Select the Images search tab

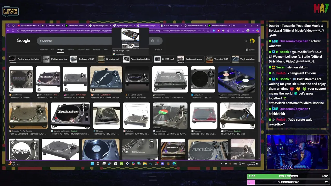[x=61, y=50]
